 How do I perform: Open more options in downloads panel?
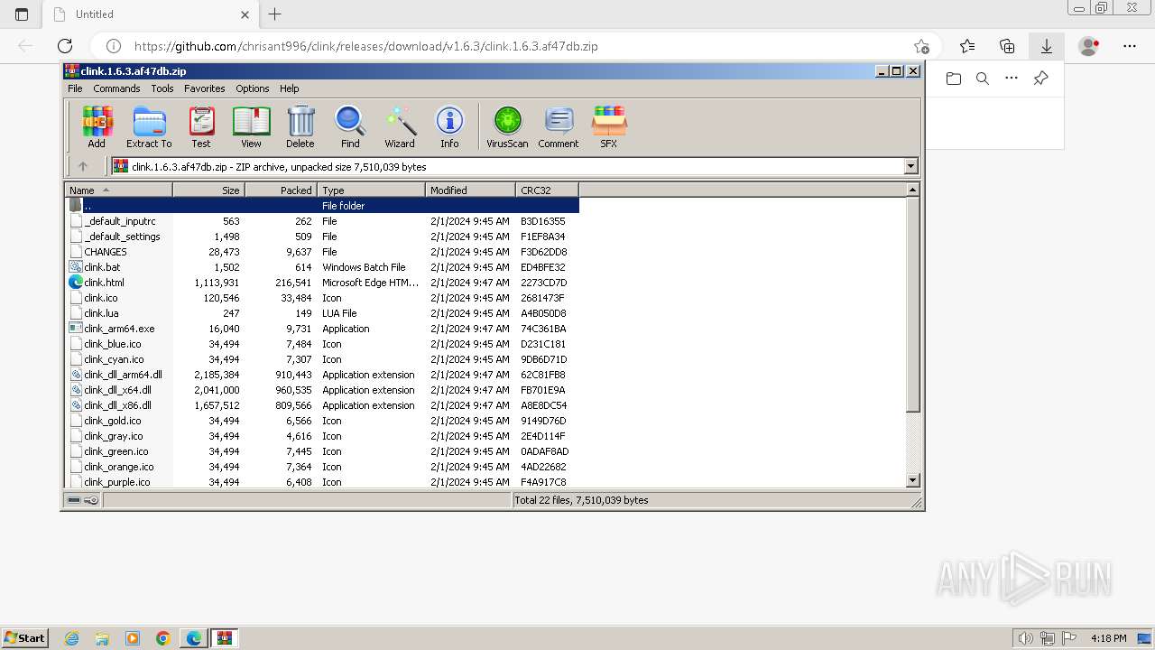pos(1012,79)
